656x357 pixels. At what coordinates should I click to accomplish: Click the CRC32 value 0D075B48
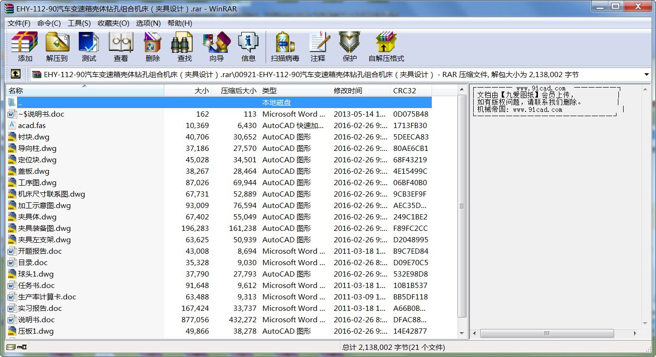[x=411, y=114]
